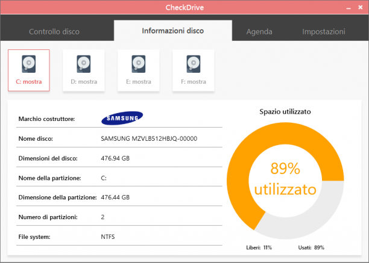Click the partition size '476.44 GB'
This screenshot has width=369, height=263.
pyautogui.click(x=115, y=197)
